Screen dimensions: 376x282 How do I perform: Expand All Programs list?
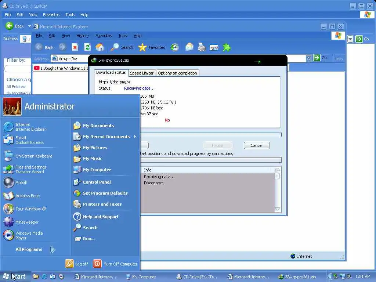(36, 250)
